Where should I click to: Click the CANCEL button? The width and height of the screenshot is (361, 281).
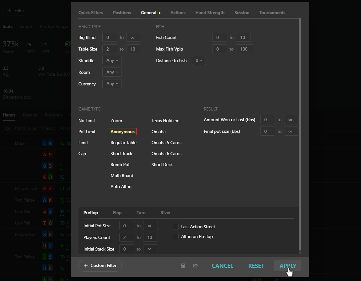point(222,266)
